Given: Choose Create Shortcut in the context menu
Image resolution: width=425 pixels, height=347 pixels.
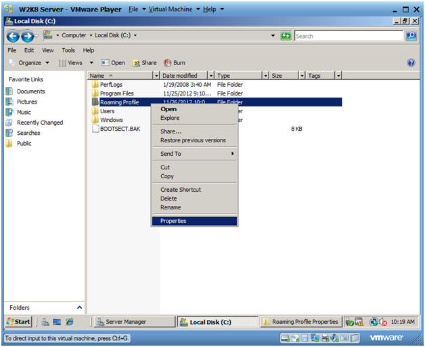Looking at the screenshot, I should click(195, 190).
